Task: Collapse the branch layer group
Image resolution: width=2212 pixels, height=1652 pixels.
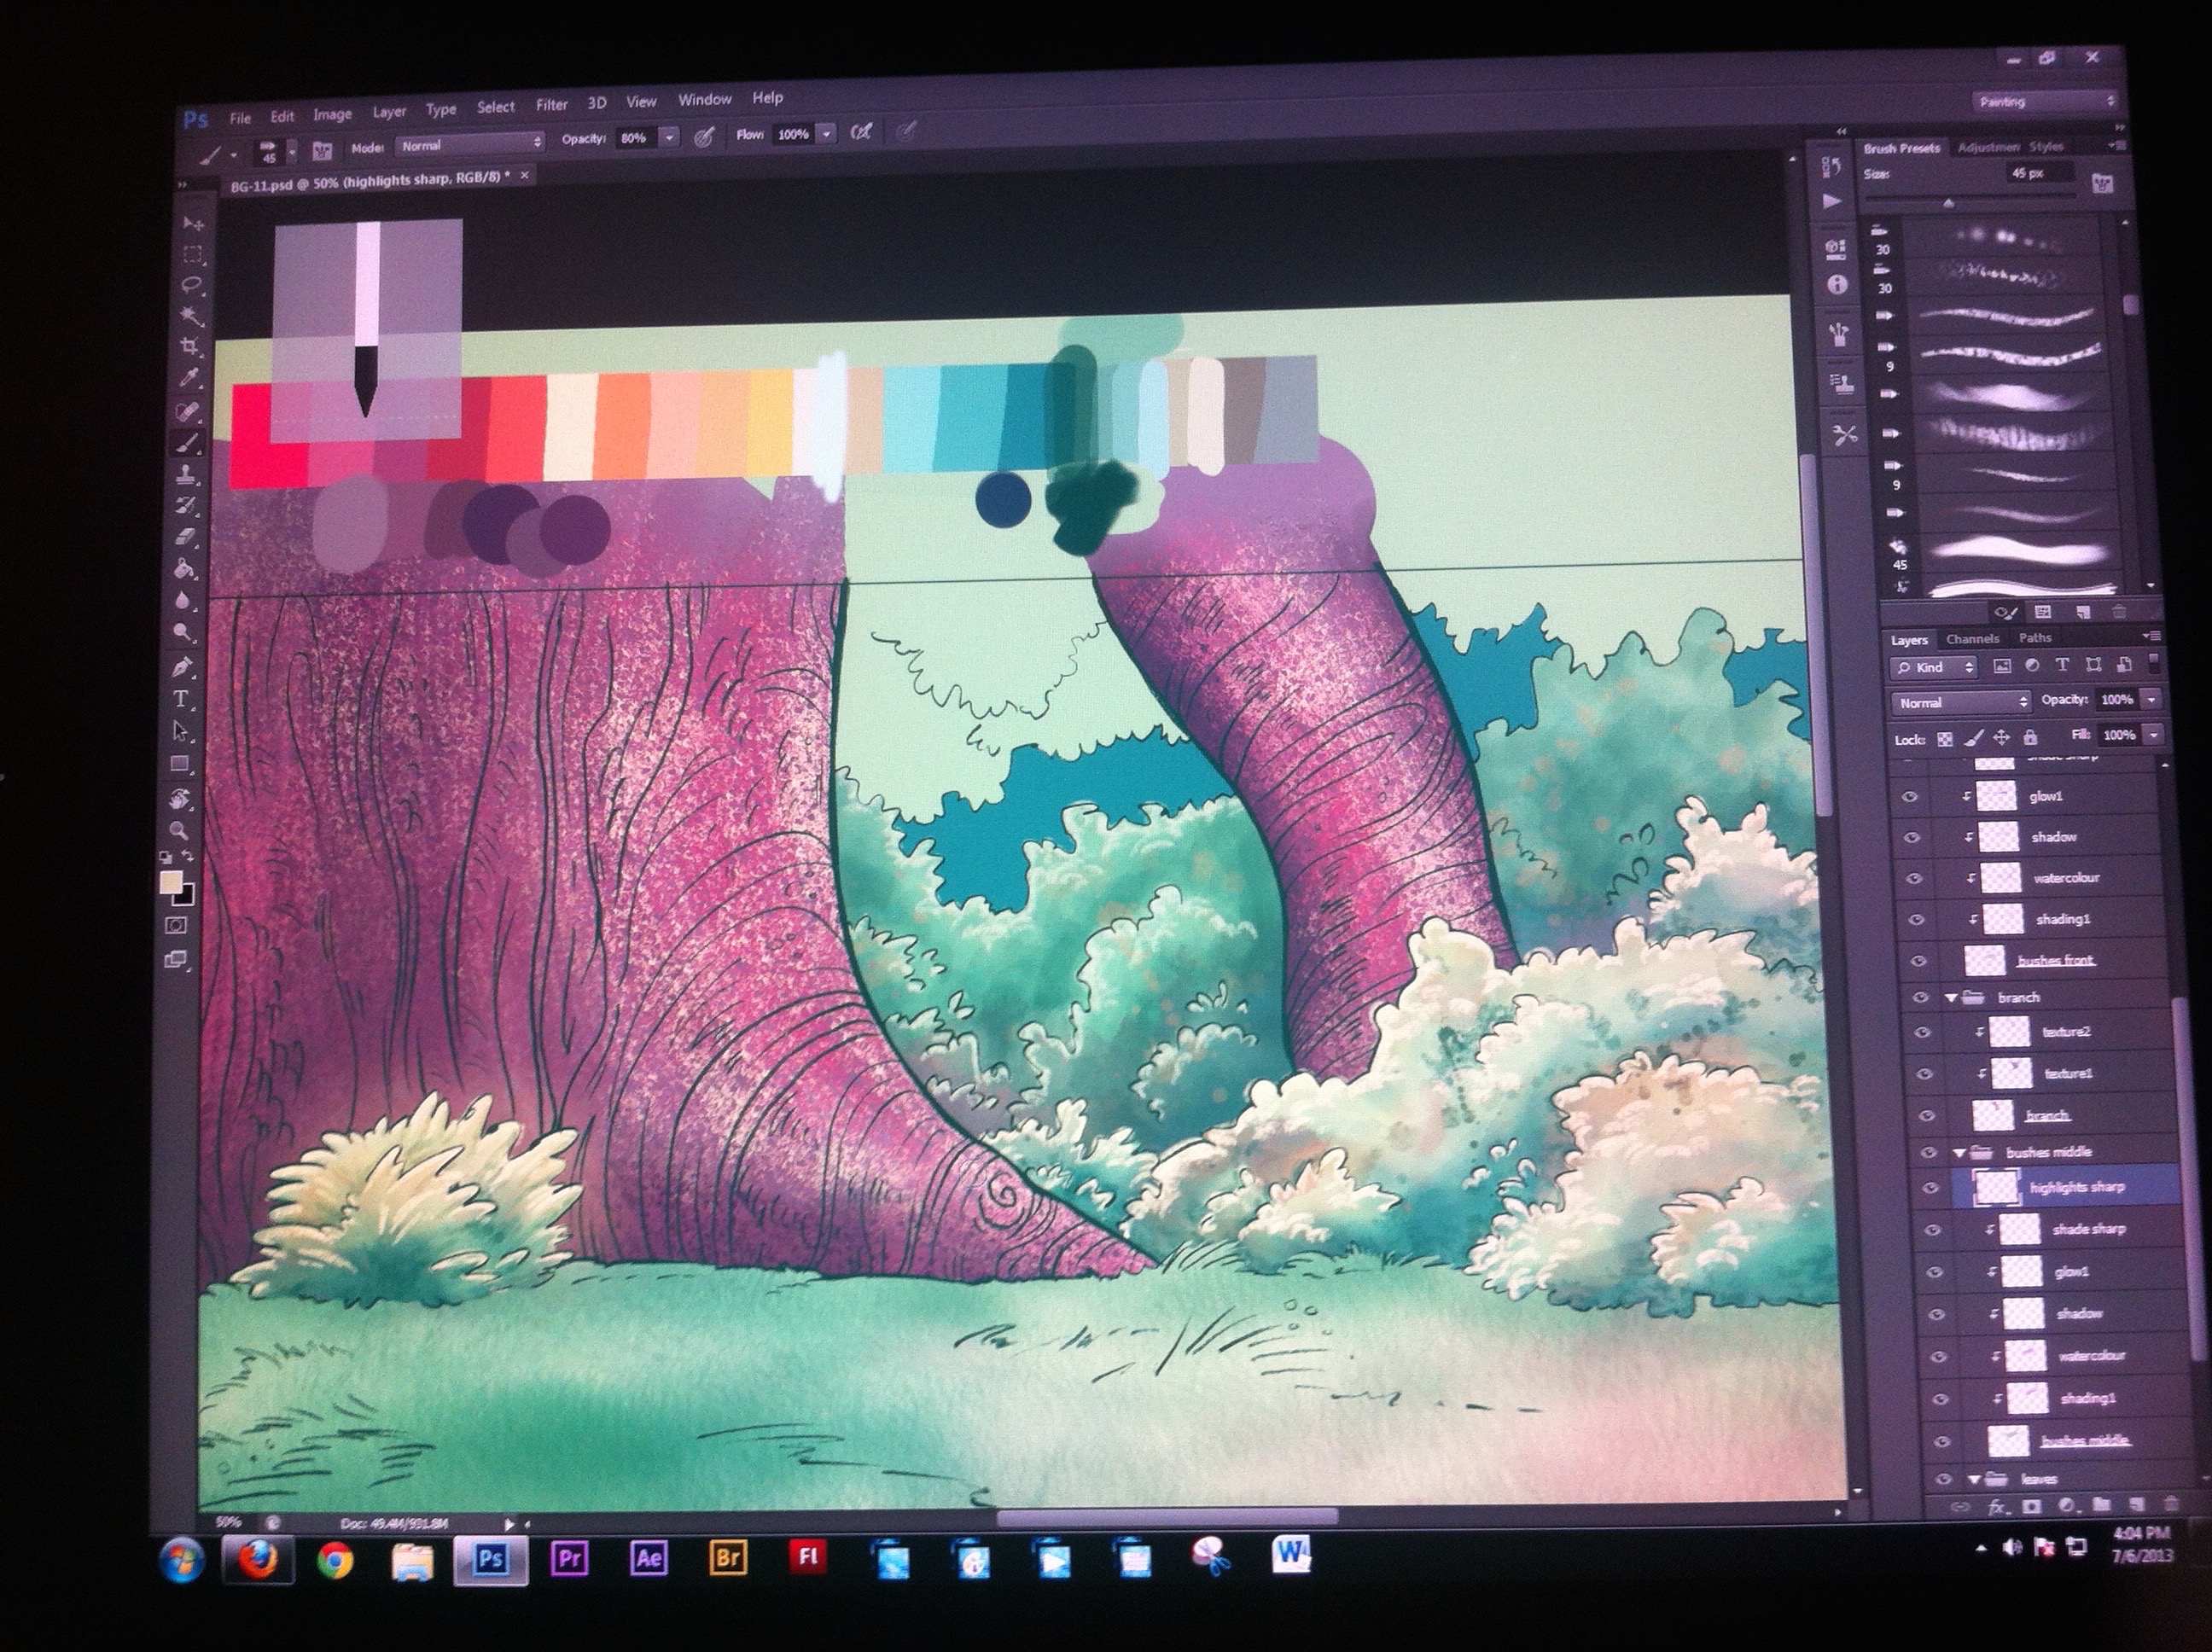Action: coord(1951,998)
